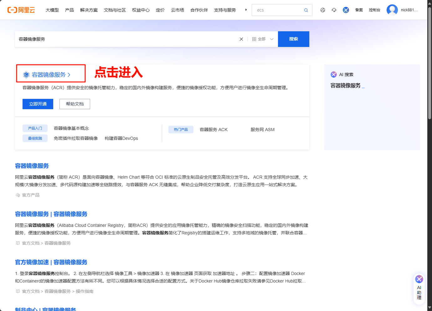The image size is (432, 311).
Task: Open result 官方镜像加速 | 容器镜像服务
Action: pos(51,262)
